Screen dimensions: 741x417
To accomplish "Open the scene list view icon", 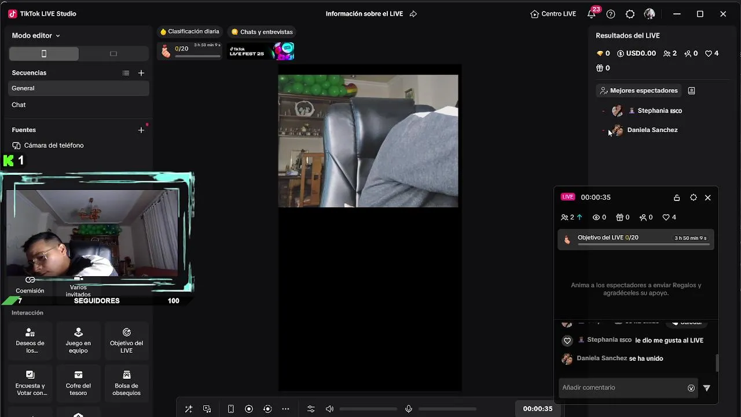I will click(x=126, y=73).
